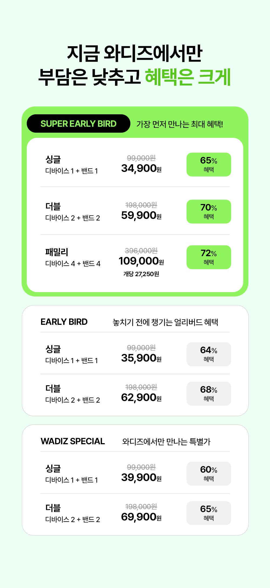Click the 39,900원 Wadiz special single price
Image resolution: width=270 pixels, height=588 pixels.
(141, 477)
